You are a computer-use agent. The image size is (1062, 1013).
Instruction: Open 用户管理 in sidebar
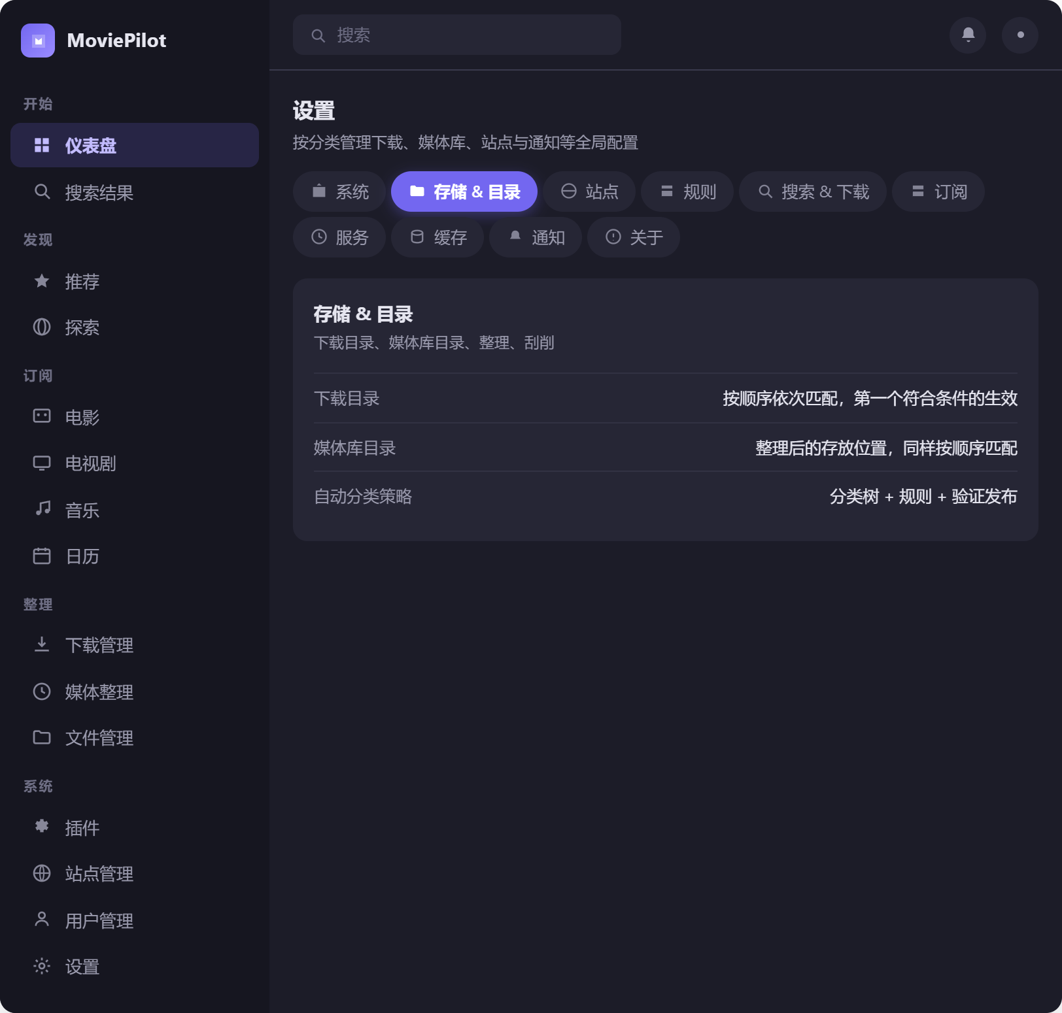(135, 920)
